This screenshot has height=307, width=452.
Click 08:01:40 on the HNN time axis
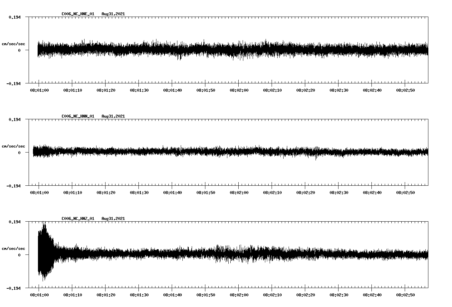tap(172, 193)
